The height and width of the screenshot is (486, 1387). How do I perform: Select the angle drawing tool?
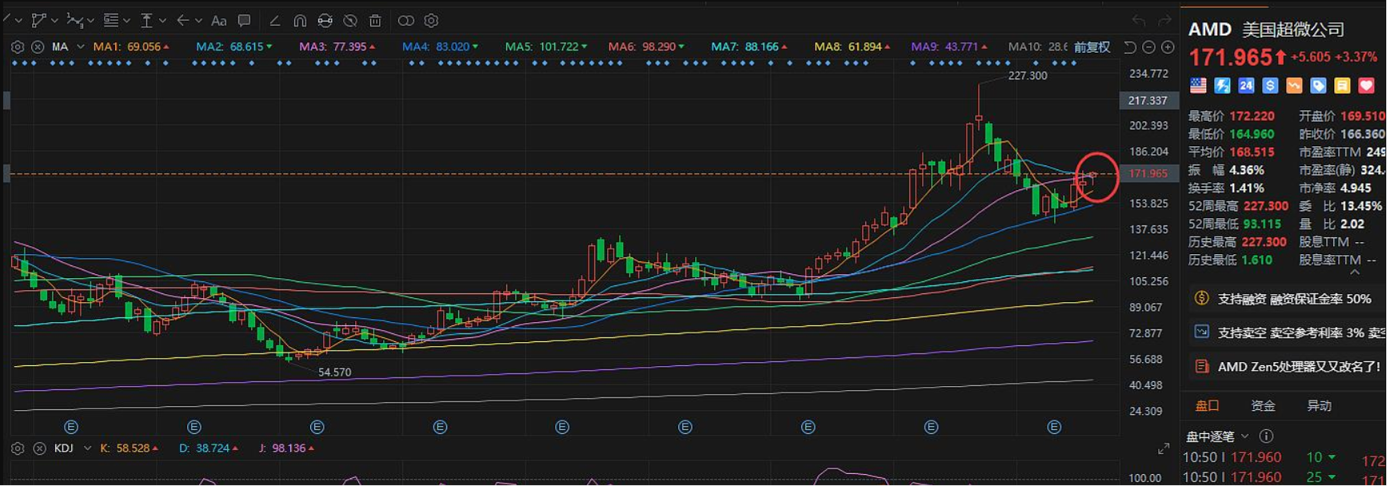pyautogui.click(x=274, y=21)
